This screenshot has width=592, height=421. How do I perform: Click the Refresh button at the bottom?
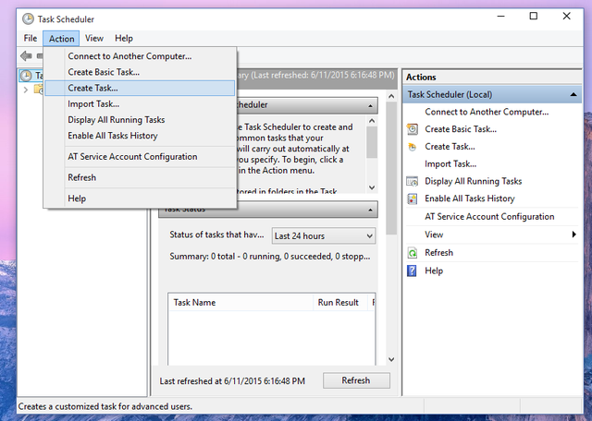point(356,380)
